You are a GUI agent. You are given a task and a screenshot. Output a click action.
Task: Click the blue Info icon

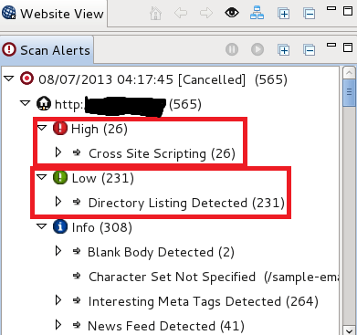click(60, 226)
